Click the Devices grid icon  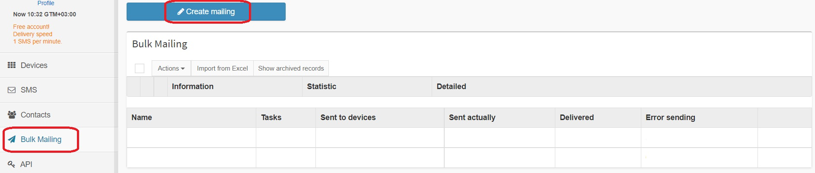[12, 65]
